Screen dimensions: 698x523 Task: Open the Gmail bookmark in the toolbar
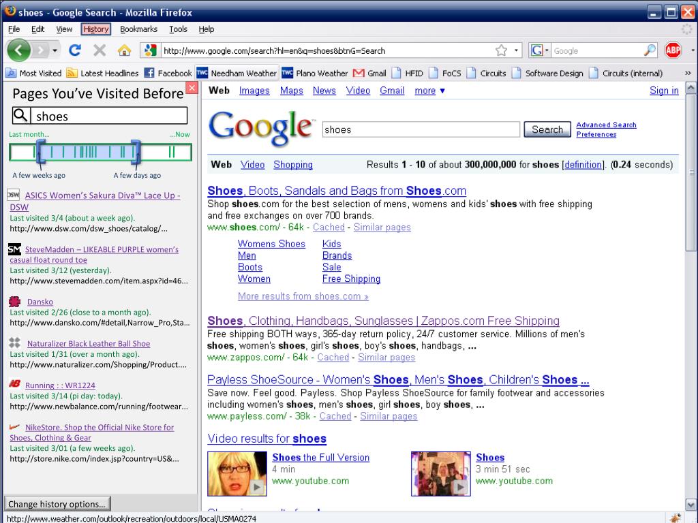pos(369,73)
